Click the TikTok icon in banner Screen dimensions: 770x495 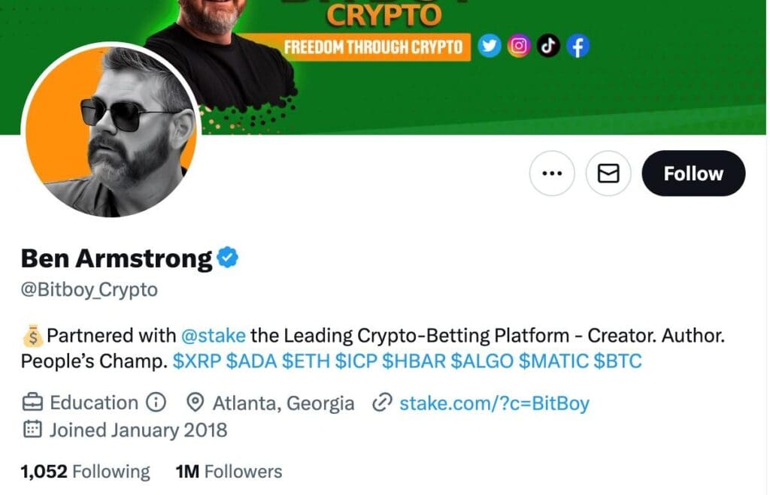pyautogui.click(x=548, y=47)
